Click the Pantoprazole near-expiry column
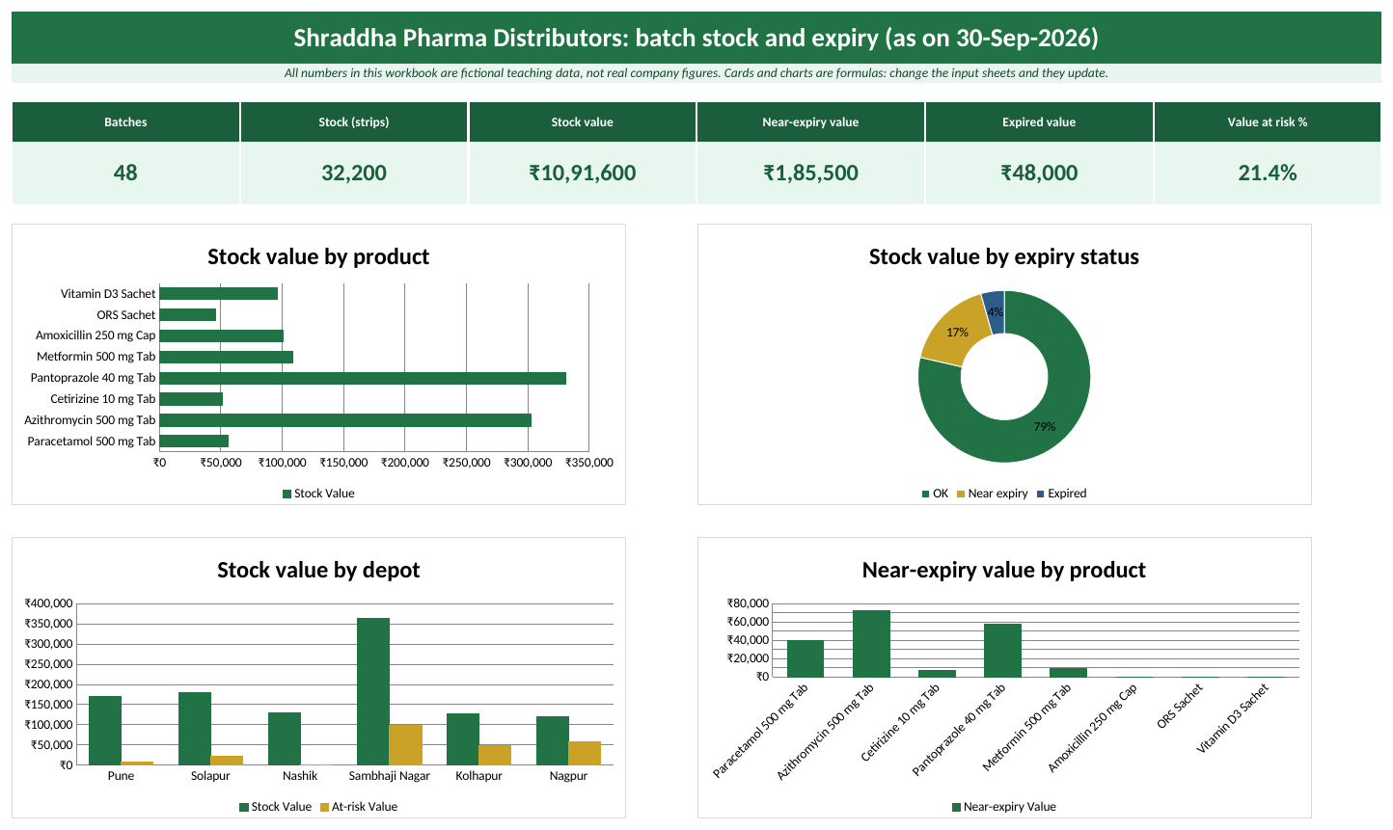Viewport: 1393px width, 830px height. [x=1002, y=651]
